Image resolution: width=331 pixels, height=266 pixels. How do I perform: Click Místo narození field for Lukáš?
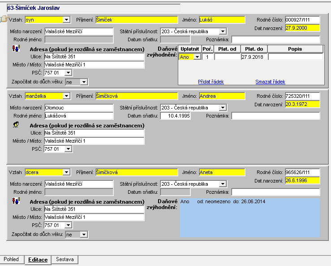[79, 31]
